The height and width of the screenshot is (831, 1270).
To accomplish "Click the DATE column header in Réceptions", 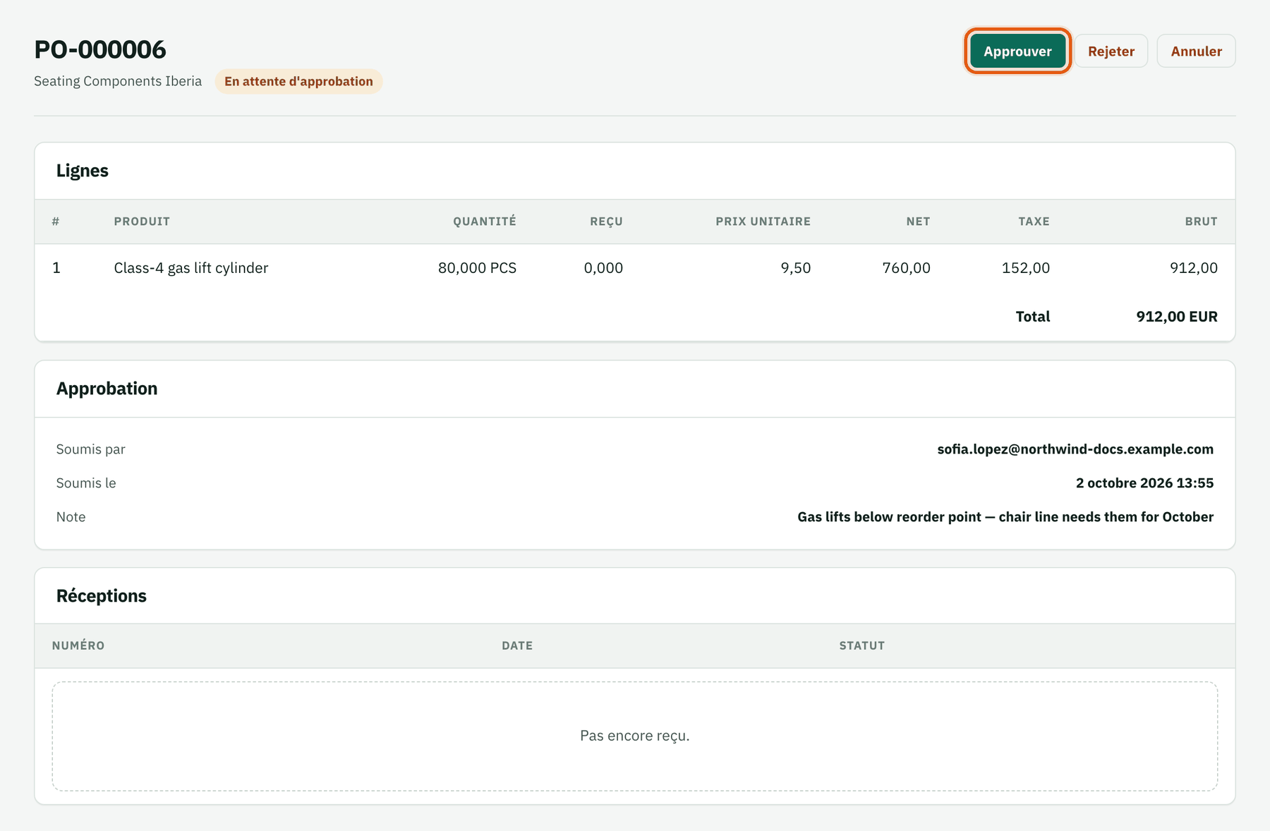I will click(517, 645).
